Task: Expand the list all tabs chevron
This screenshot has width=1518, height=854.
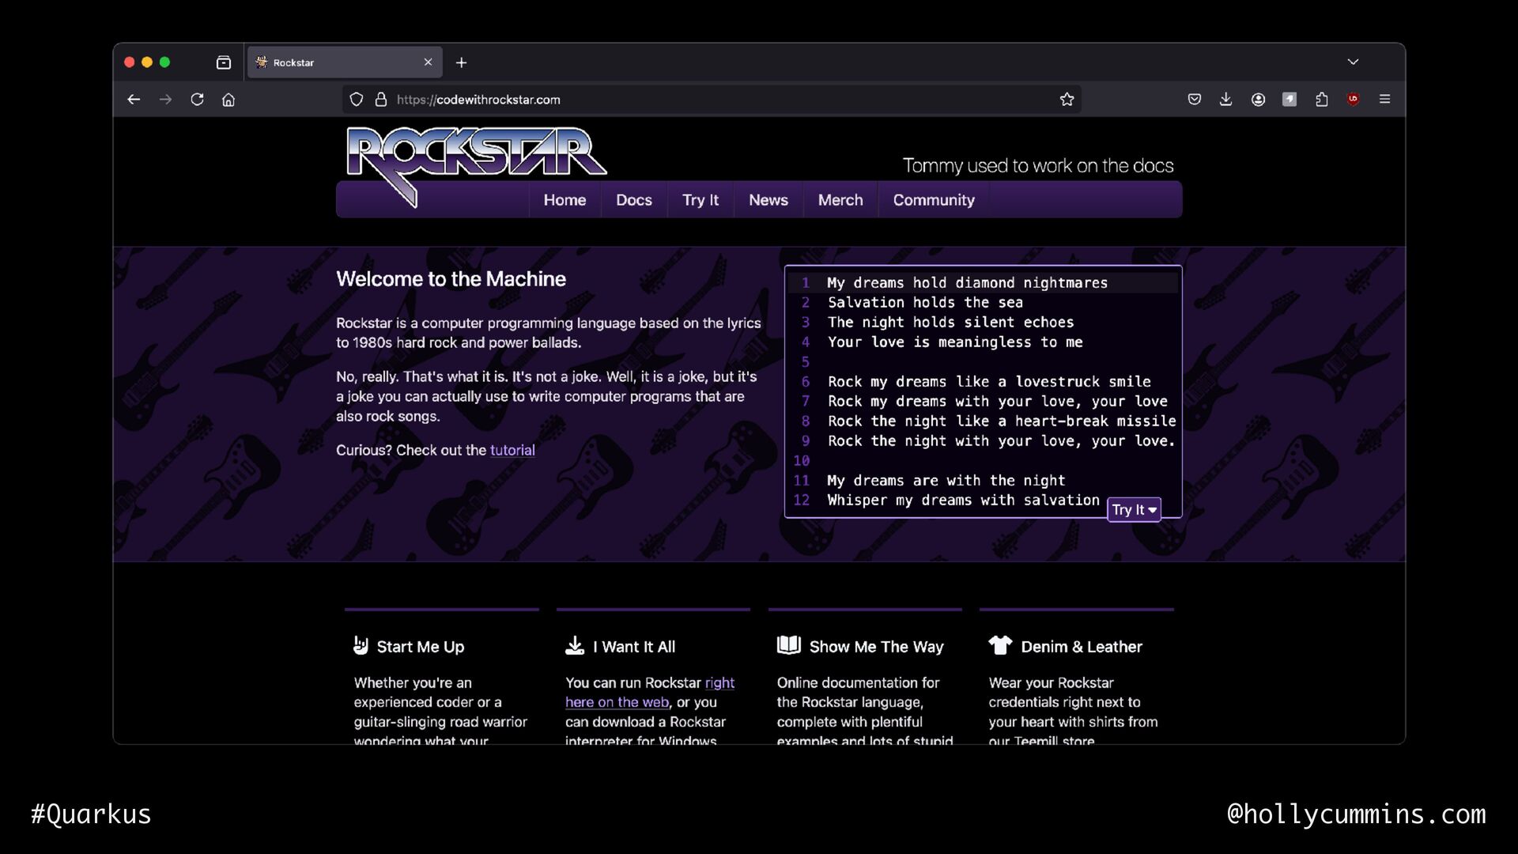Action: click(x=1353, y=62)
